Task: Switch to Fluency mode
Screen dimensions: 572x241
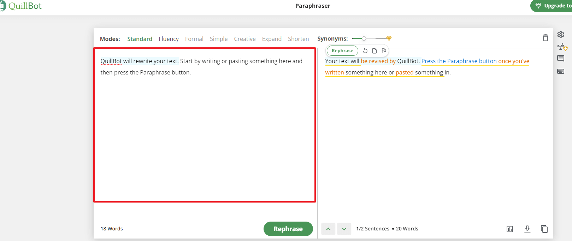Action: [169, 39]
